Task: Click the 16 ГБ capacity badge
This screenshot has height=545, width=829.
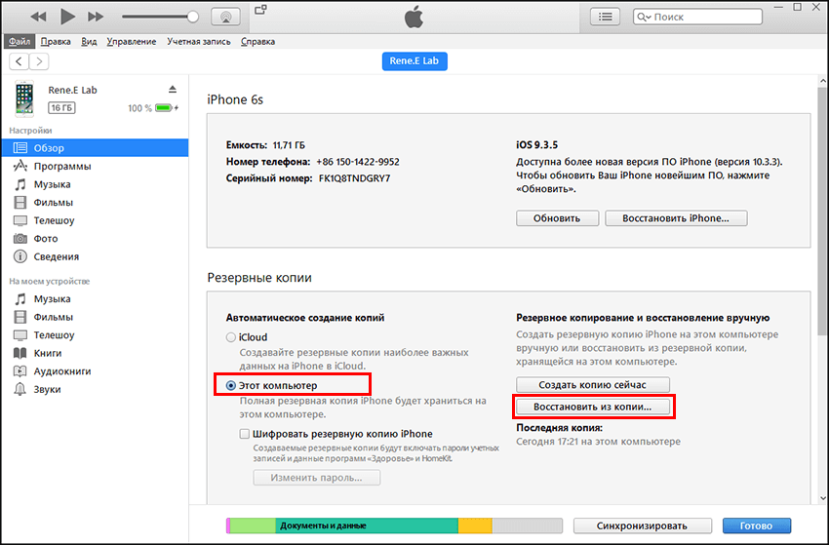Action: coord(61,108)
